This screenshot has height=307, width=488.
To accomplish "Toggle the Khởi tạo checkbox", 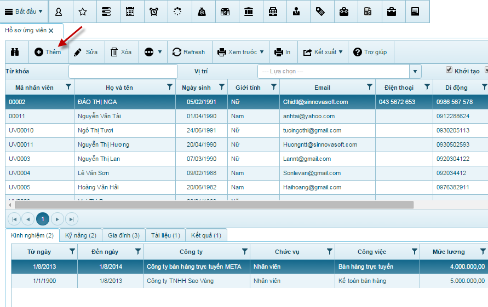I will pos(449,71).
